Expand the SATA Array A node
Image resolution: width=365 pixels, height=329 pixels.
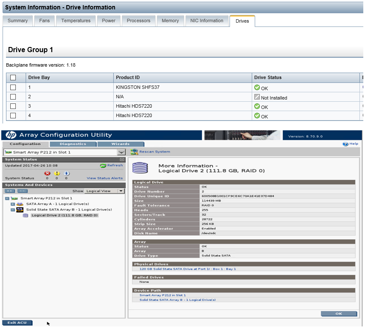(13, 204)
